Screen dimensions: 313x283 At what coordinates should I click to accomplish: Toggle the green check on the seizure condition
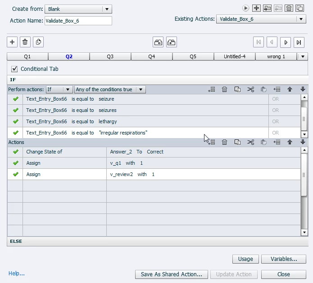[16, 99]
